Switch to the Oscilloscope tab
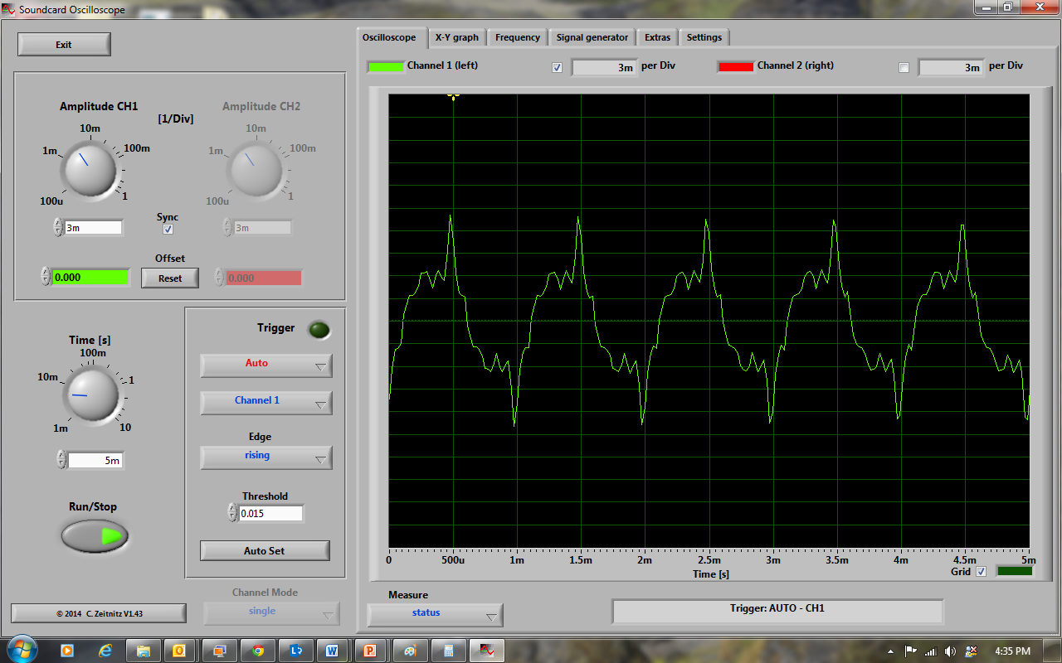 coord(390,37)
